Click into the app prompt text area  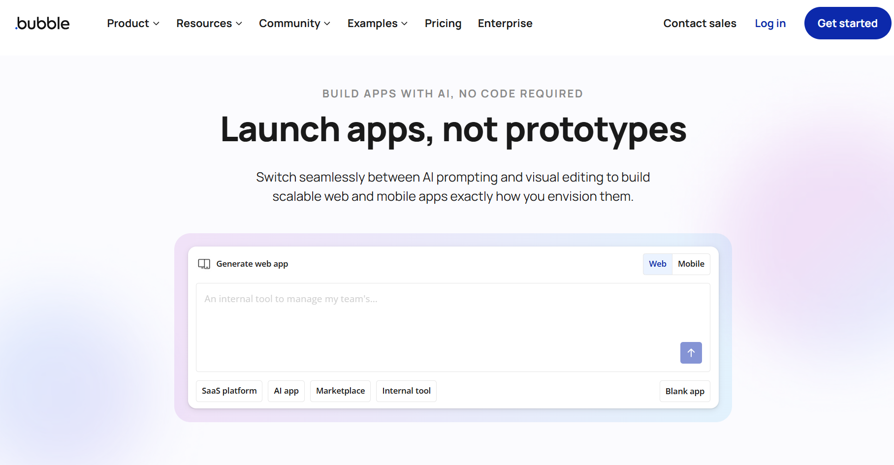tap(453, 327)
